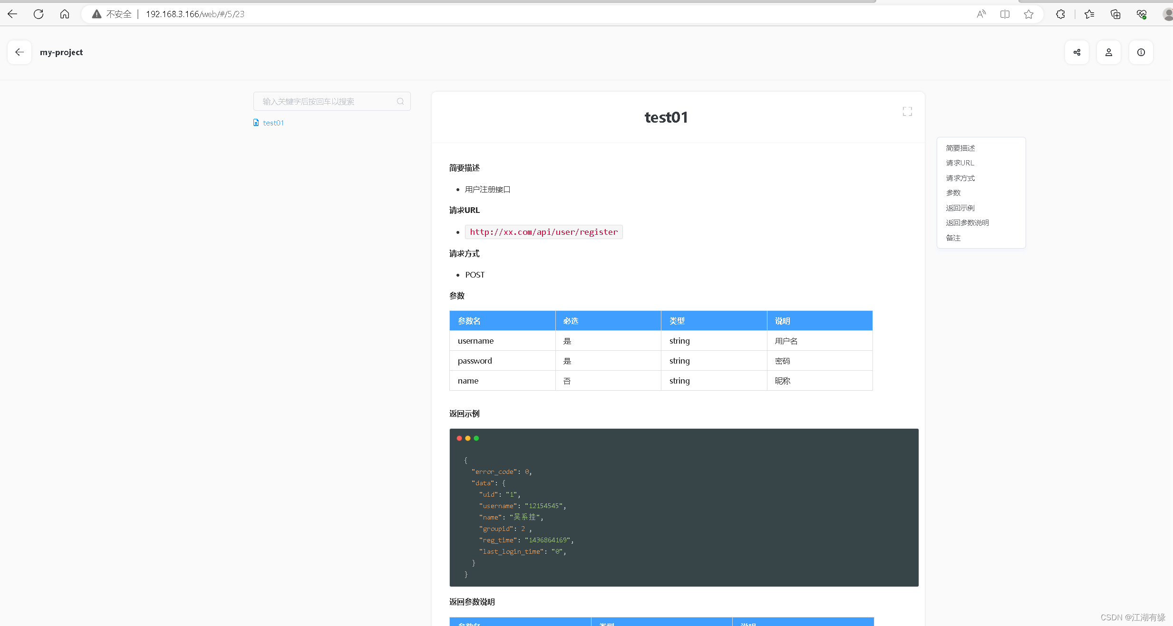
Task: Click the 参数名 table header
Action: (503, 321)
